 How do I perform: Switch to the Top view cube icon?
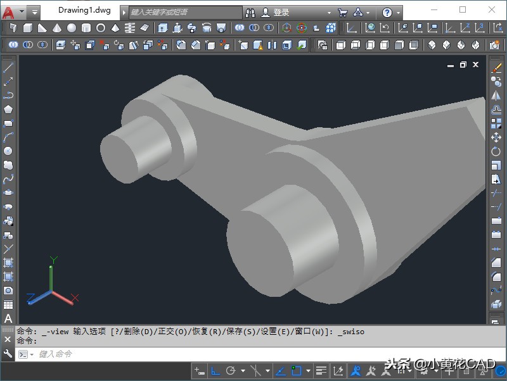coord(341,45)
